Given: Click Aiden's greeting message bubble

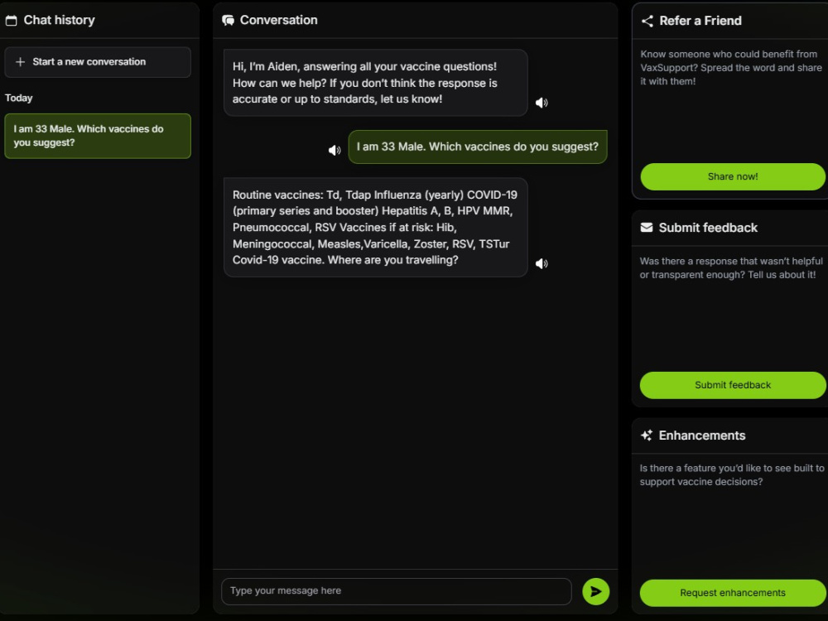Looking at the screenshot, I should [375, 83].
